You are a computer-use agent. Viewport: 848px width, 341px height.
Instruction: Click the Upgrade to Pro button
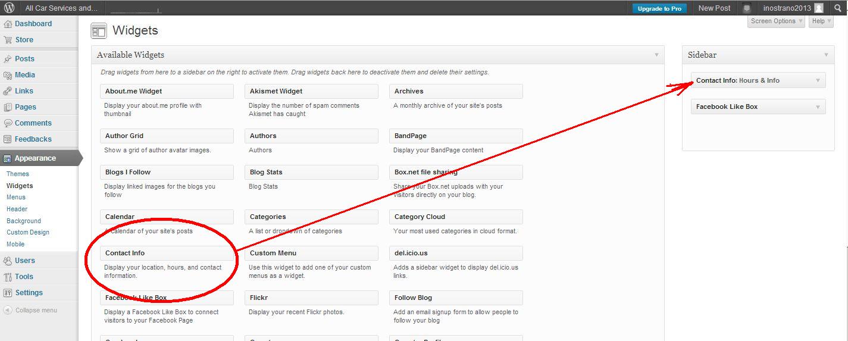click(x=659, y=8)
